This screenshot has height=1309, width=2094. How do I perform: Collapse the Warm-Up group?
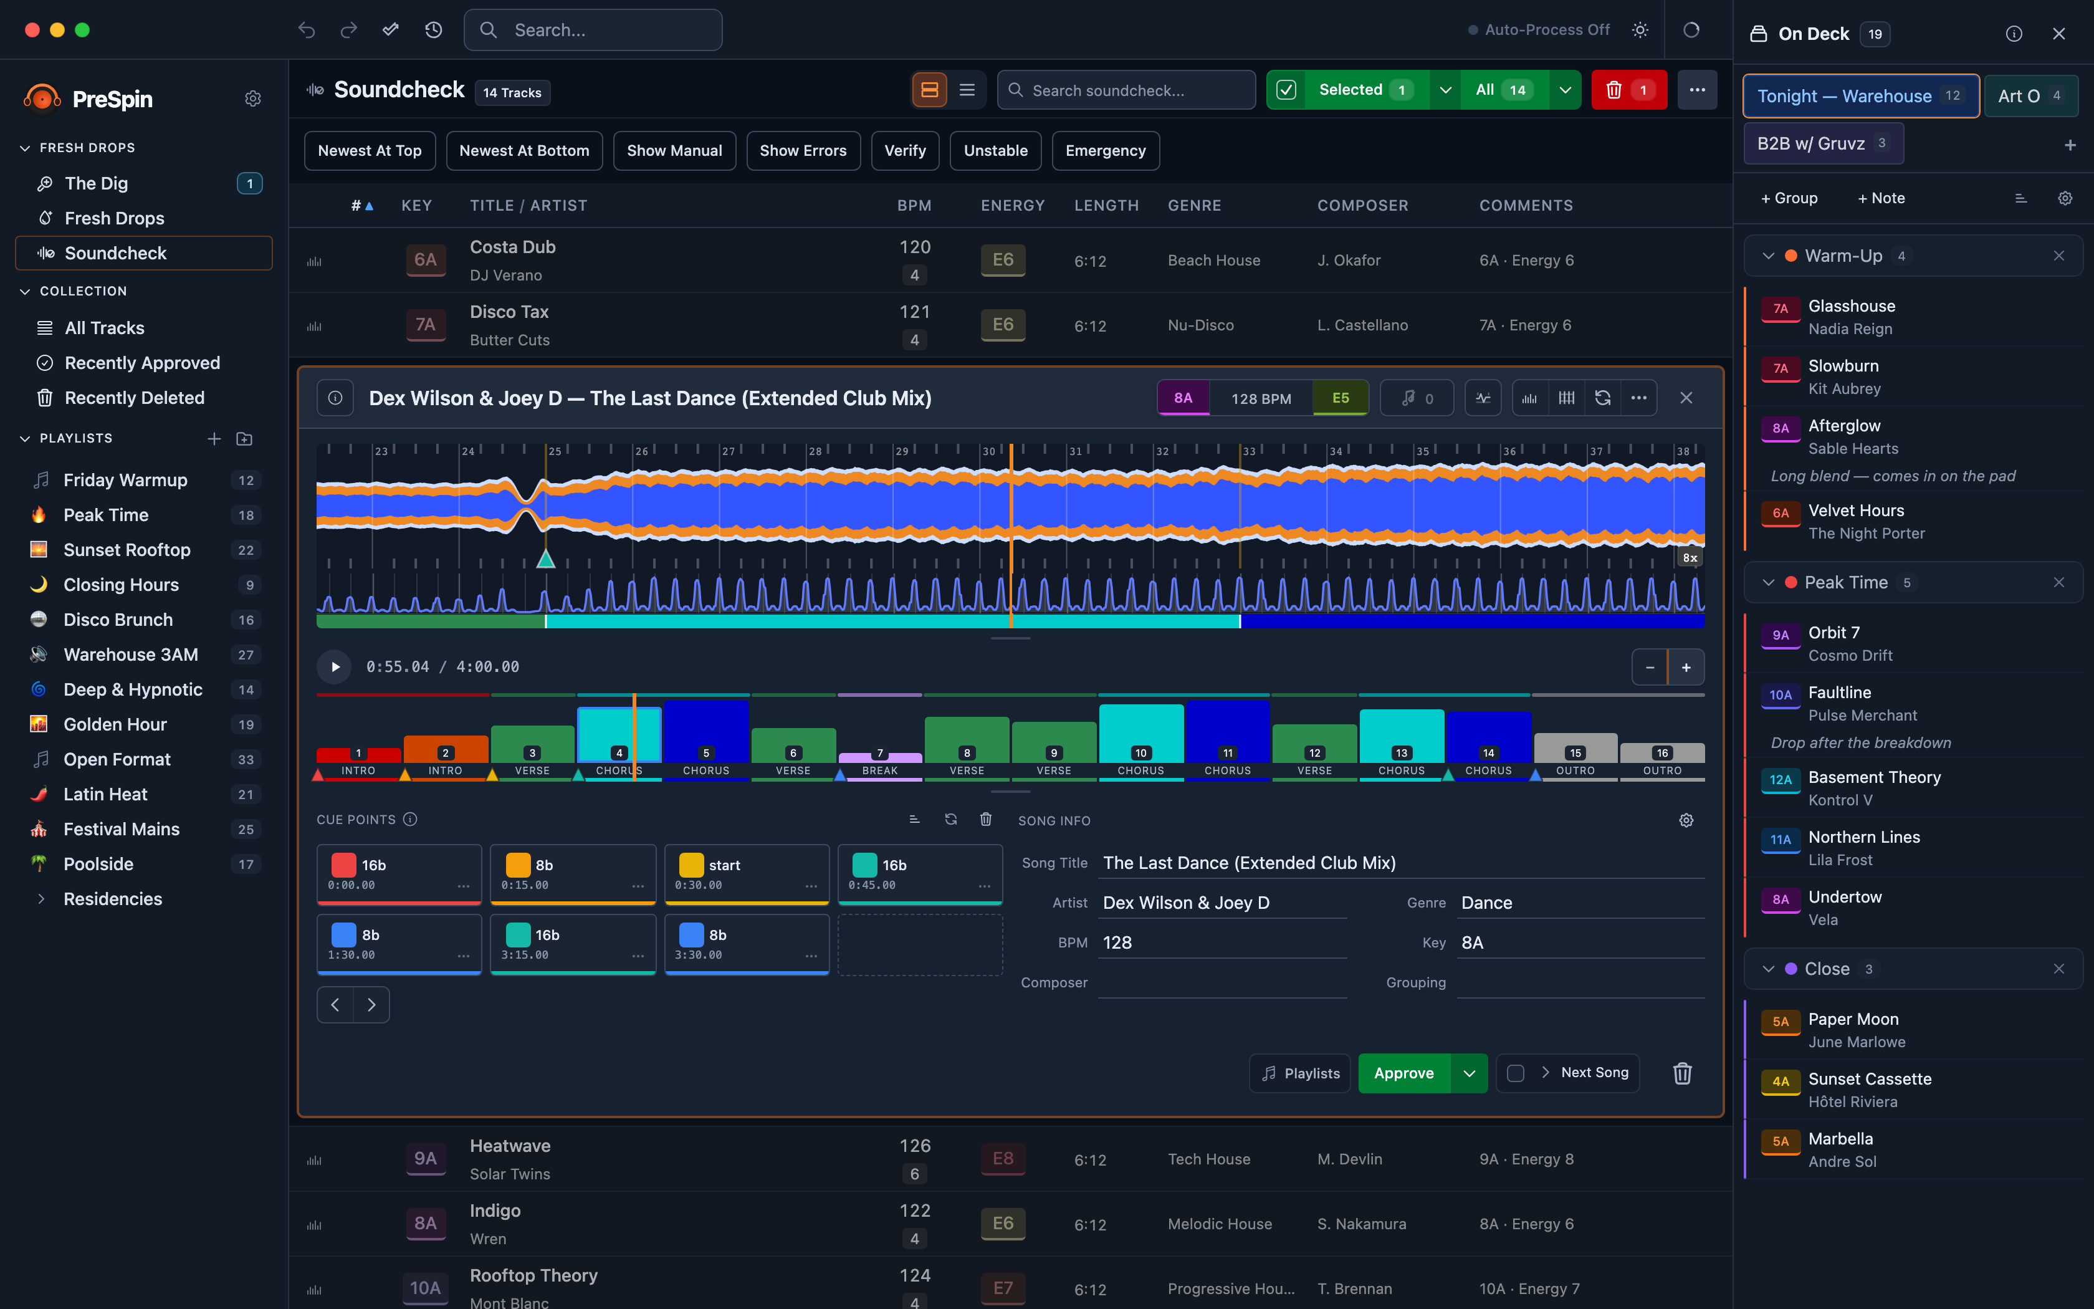(x=1769, y=256)
